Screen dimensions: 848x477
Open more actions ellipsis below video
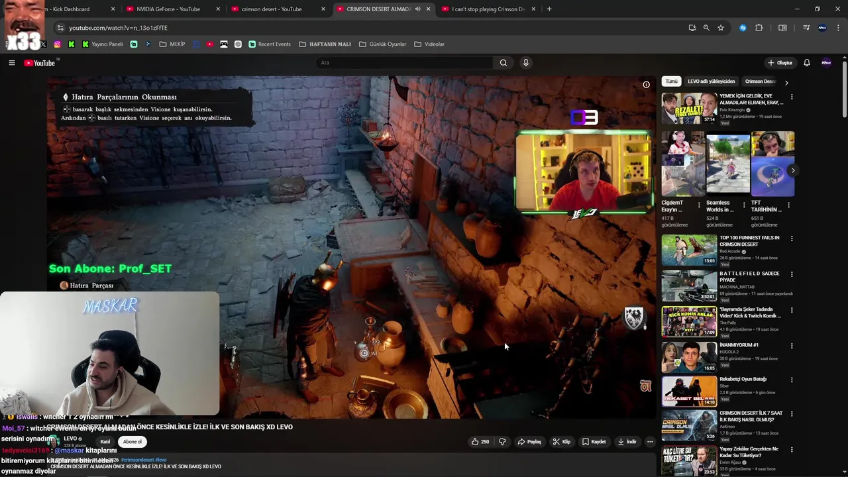coord(650,442)
